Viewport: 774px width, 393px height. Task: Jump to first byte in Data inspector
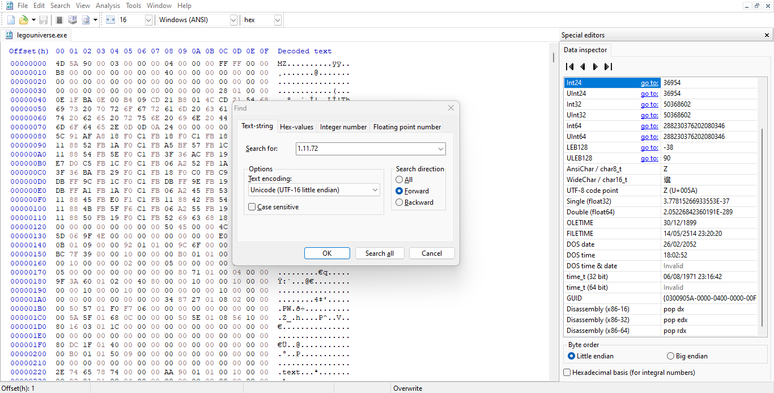coord(570,66)
